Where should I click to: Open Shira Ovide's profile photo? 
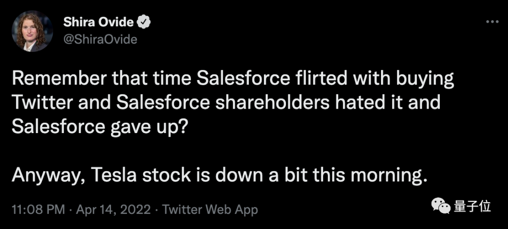tap(32, 31)
